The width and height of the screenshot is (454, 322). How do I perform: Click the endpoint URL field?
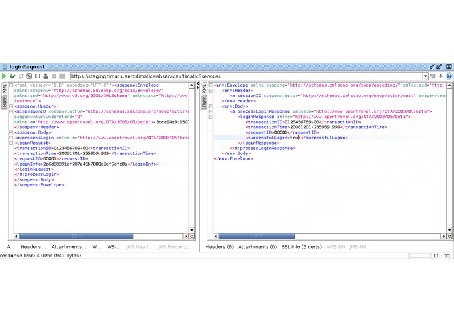[x=246, y=76]
